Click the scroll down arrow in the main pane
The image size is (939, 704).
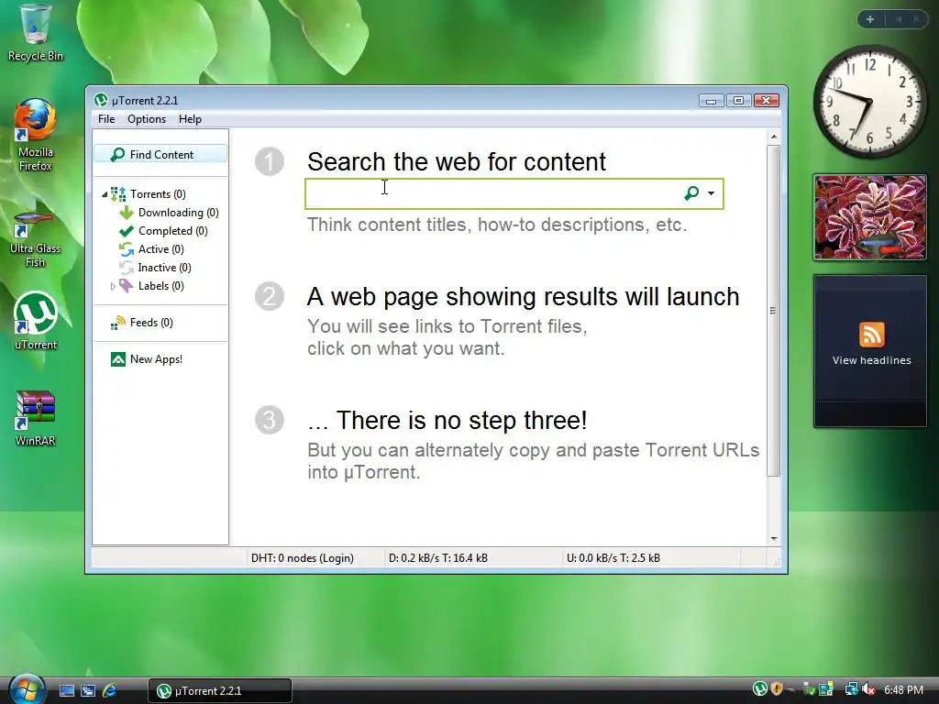[x=774, y=539]
